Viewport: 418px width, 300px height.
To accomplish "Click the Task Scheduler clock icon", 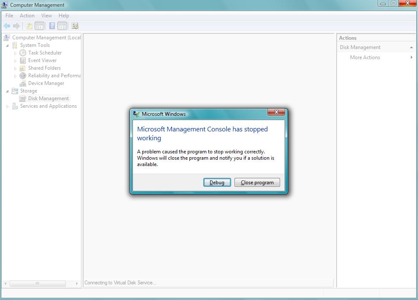I will click(23, 53).
